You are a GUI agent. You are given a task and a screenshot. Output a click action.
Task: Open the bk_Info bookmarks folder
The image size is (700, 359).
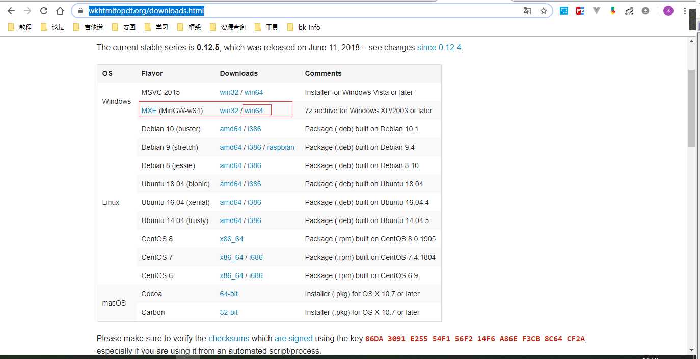pos(304,27)
